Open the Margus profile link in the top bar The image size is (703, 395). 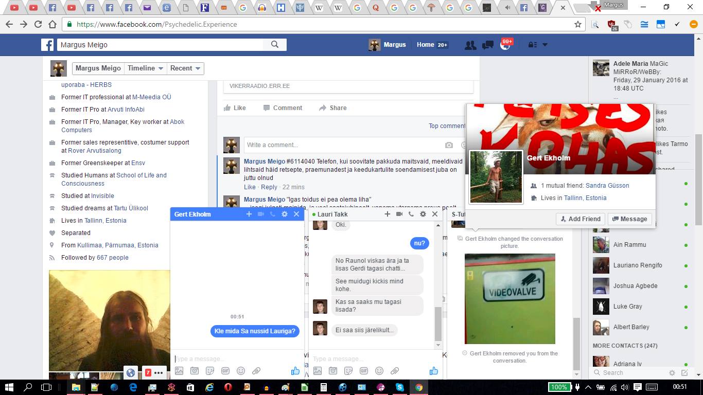388,45
